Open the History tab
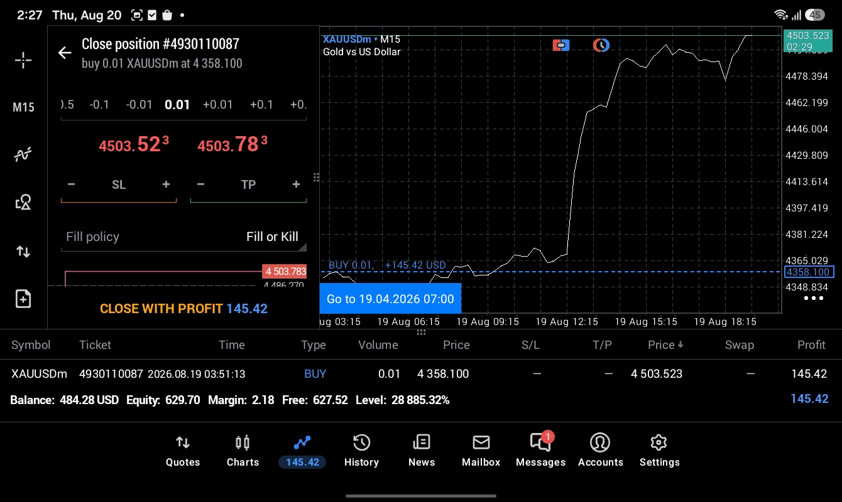The width and height of the screenshot is (842, 502). (x=361, y=451)
